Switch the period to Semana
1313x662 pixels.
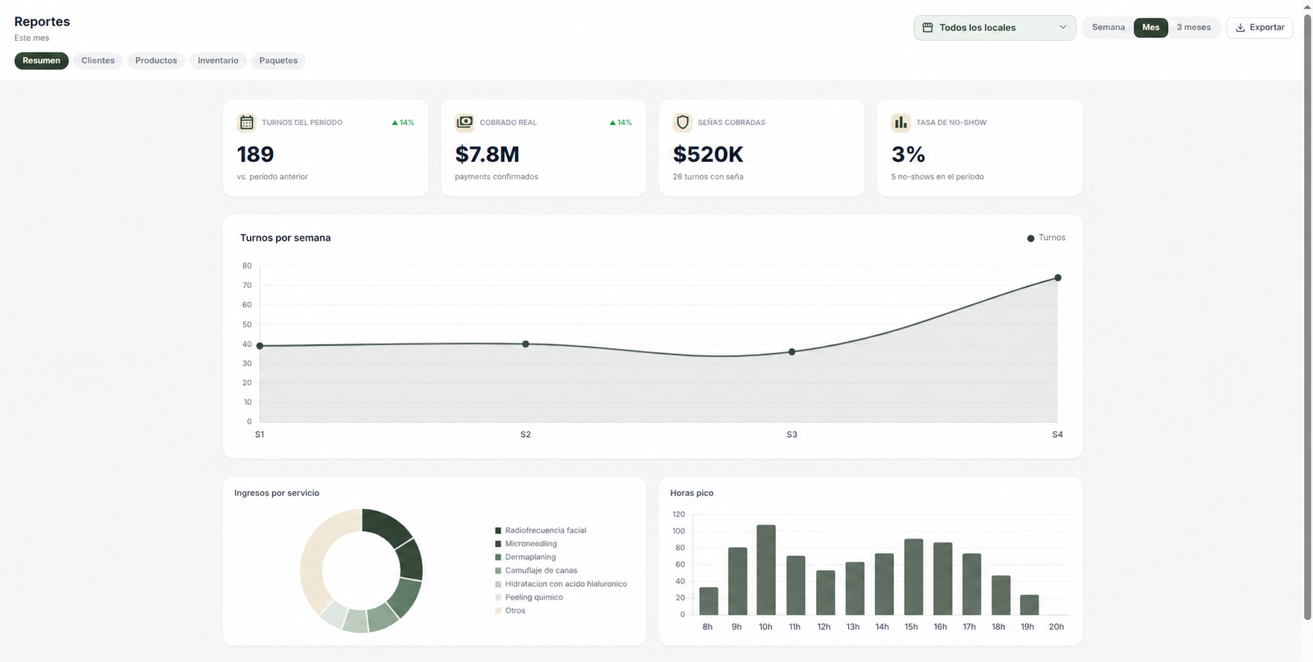coord(1108,27)
